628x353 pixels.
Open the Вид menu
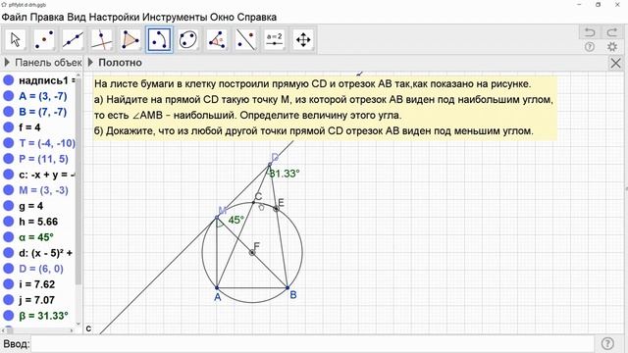tap(77, 18)
